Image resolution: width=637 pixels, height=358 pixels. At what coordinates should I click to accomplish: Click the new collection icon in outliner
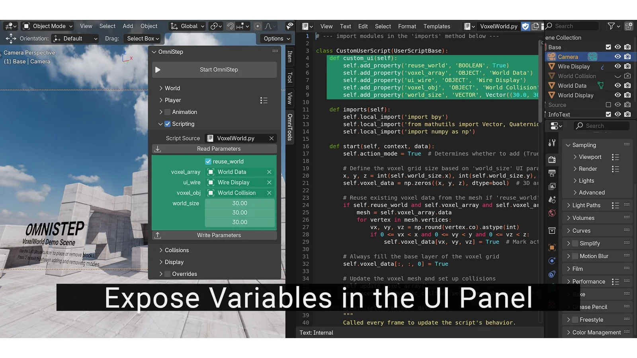(x=629, y=26)
